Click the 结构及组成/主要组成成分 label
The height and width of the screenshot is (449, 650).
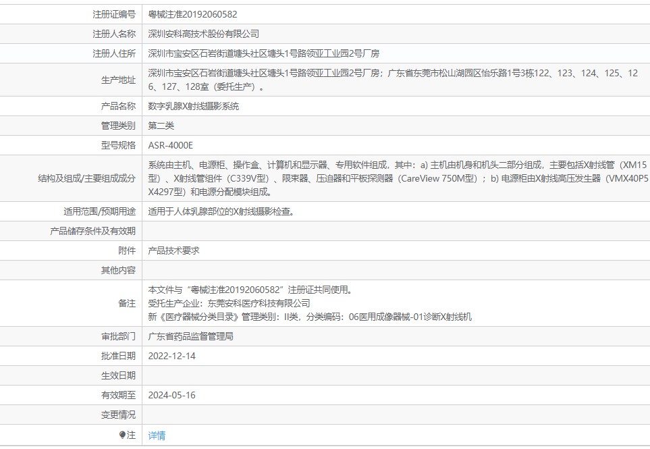(x=86, y=178)
